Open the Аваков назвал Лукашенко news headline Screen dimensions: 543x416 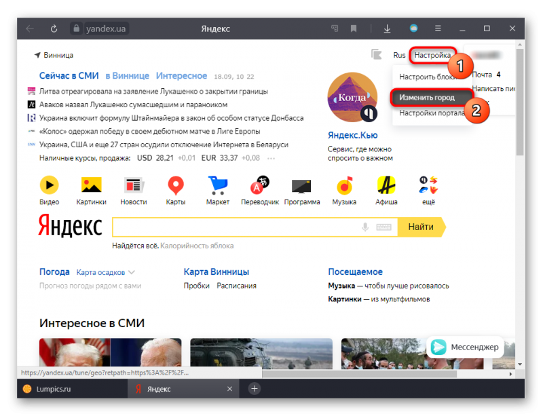click(x=133, y=105)
